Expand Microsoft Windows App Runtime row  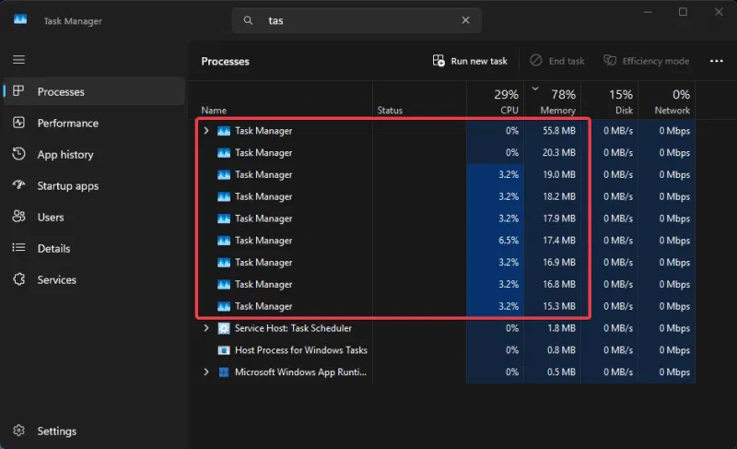coord(205,372)
